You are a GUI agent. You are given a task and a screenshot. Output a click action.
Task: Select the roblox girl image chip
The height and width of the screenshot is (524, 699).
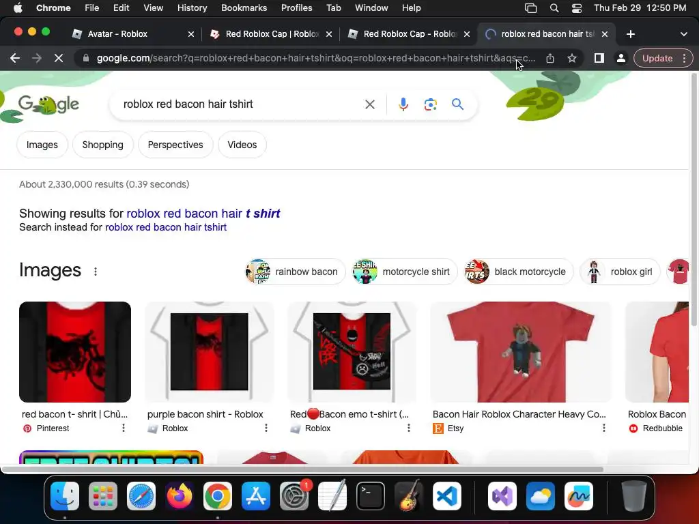click(620, 272)
